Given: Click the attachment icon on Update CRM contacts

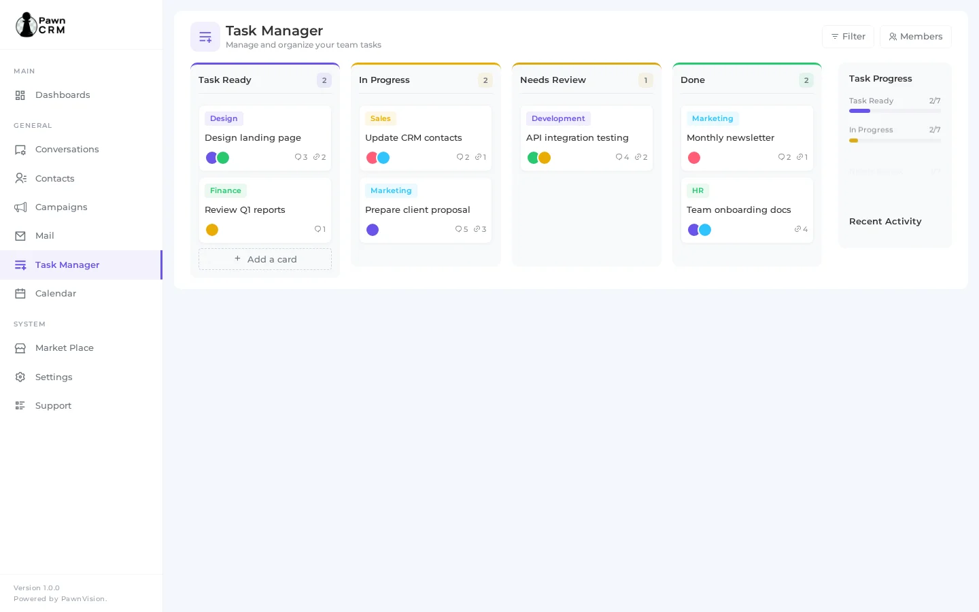Looking at the screenshot, I should [478, 157].
